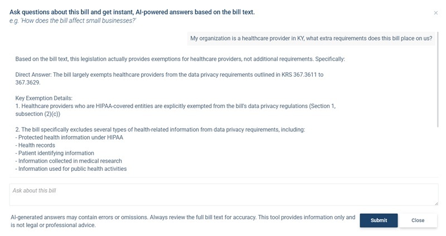Click the AI-generated answers disclaimer text
This screenshot has height=236, width=446.
(x=182, y=221)
